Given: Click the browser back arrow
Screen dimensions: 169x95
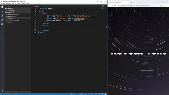Looking at the screenshot, I should [x=109, y=5].
